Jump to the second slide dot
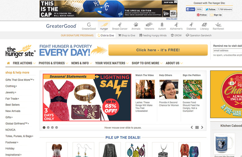This screenshot has height=157, width=242. 48,127
